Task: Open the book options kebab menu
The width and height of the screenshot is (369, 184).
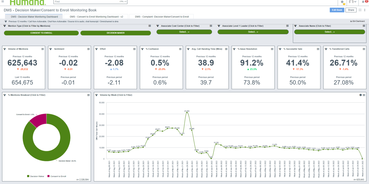Action: point(365,10)
